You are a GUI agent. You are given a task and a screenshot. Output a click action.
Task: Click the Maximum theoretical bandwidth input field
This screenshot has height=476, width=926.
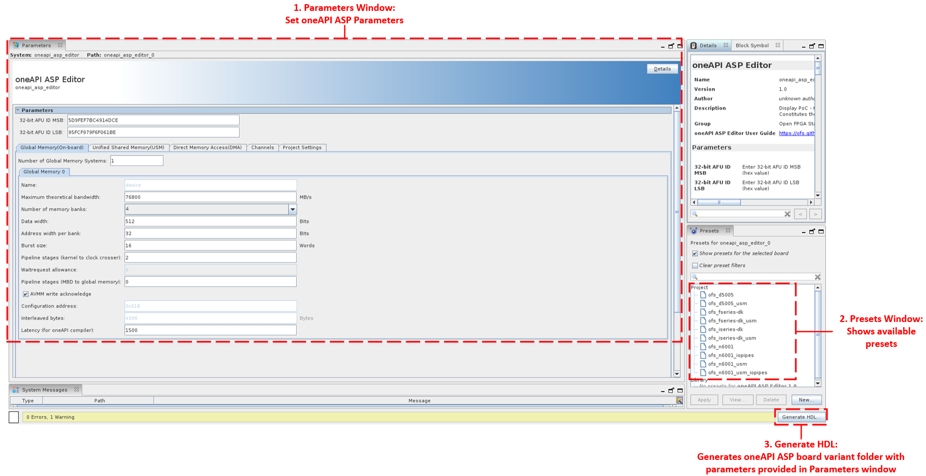point(210,197)
